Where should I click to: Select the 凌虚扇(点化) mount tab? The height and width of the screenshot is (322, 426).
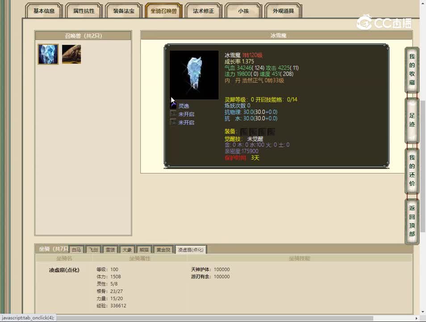(x=191, y=250)
